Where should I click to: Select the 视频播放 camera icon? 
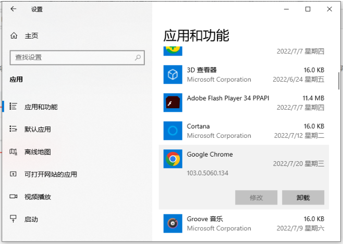[14, 197]
